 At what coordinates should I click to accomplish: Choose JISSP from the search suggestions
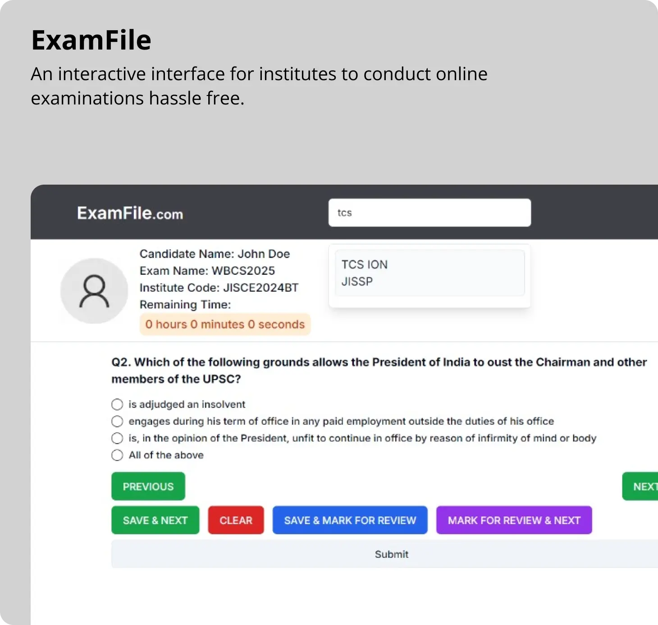(x=357, y=281)
